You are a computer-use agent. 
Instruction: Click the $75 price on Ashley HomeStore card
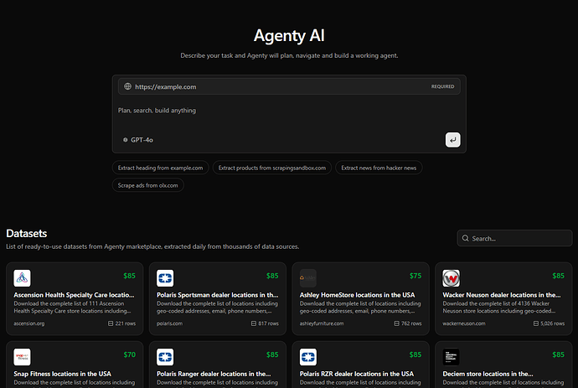click(x=415, y=276)
